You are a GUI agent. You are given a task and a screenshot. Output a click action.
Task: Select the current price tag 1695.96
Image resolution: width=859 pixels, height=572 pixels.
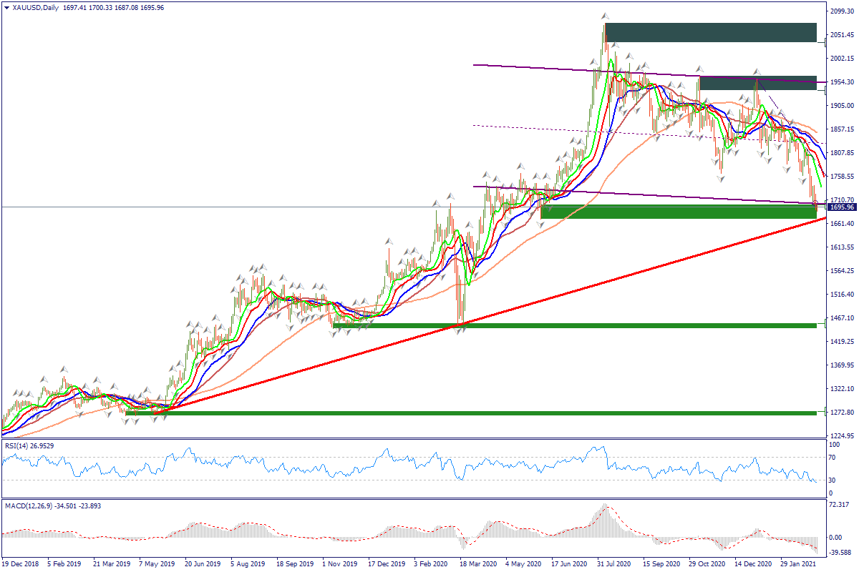coord(842,207)
